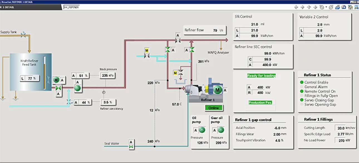The image size is (359, 163).
Task: Select the Refiner consistency 3.5 % value
Action: tap(108, 102)
